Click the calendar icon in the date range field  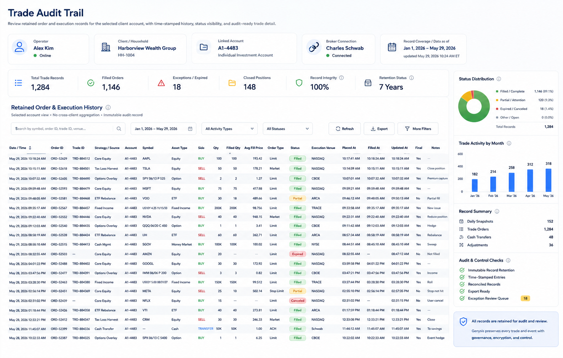click(x=190, y=129)
